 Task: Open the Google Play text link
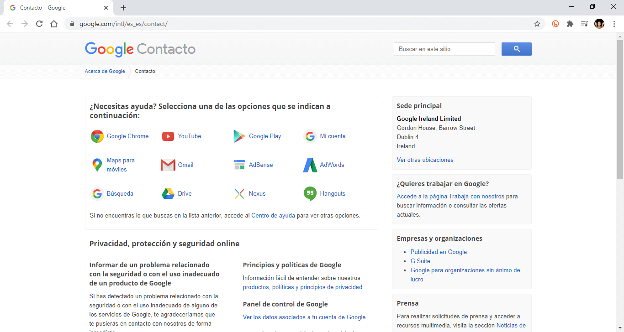(x=265, y=136)
